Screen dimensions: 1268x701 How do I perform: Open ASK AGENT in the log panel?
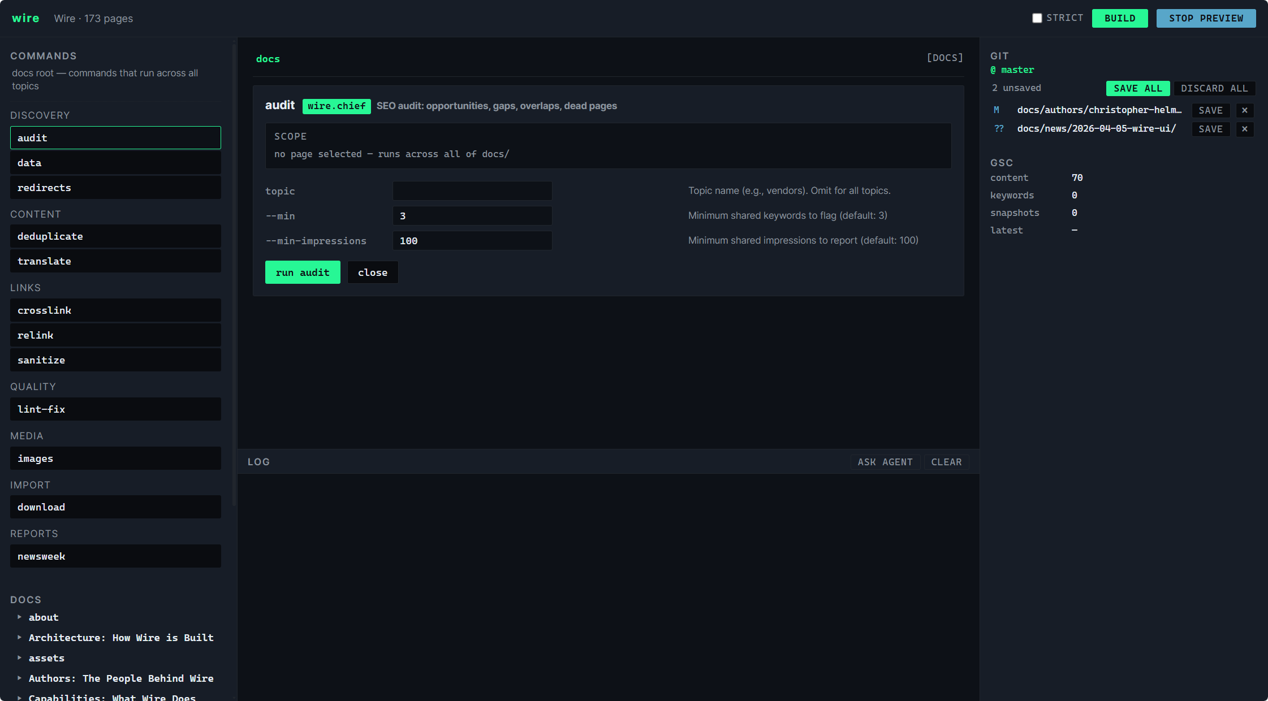pyautogui.click(x=885, y=462)
